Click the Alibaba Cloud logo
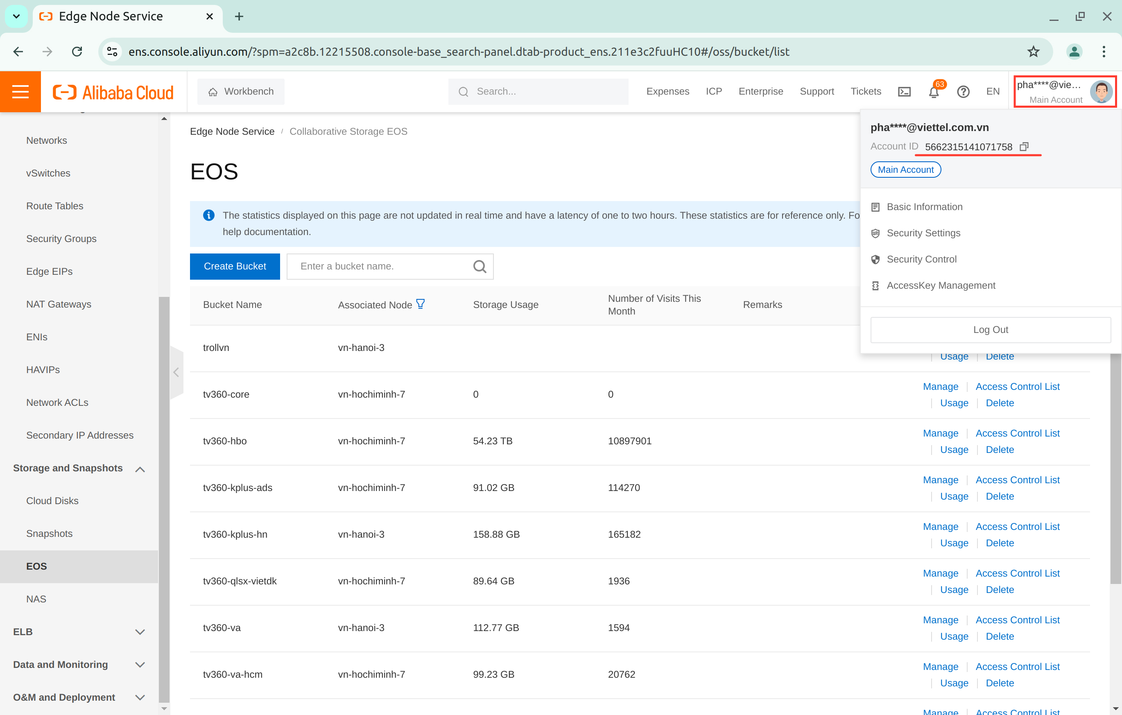 click(x=113, y=92)
